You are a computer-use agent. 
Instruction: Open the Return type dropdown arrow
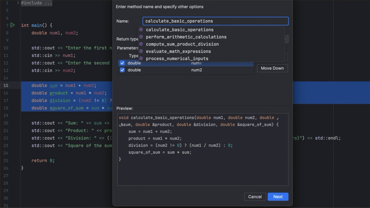(x=285, y=39)
